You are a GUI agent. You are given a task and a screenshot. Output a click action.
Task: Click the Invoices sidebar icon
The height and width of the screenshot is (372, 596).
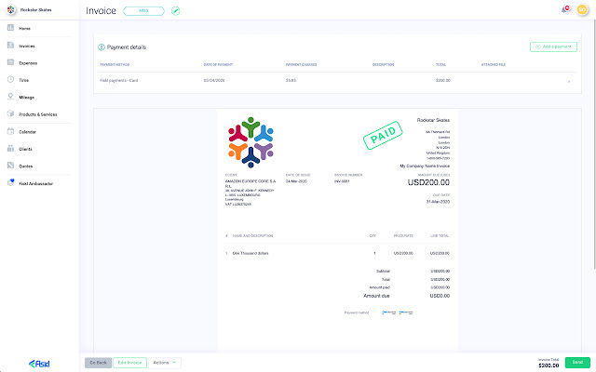coord(10,46)
